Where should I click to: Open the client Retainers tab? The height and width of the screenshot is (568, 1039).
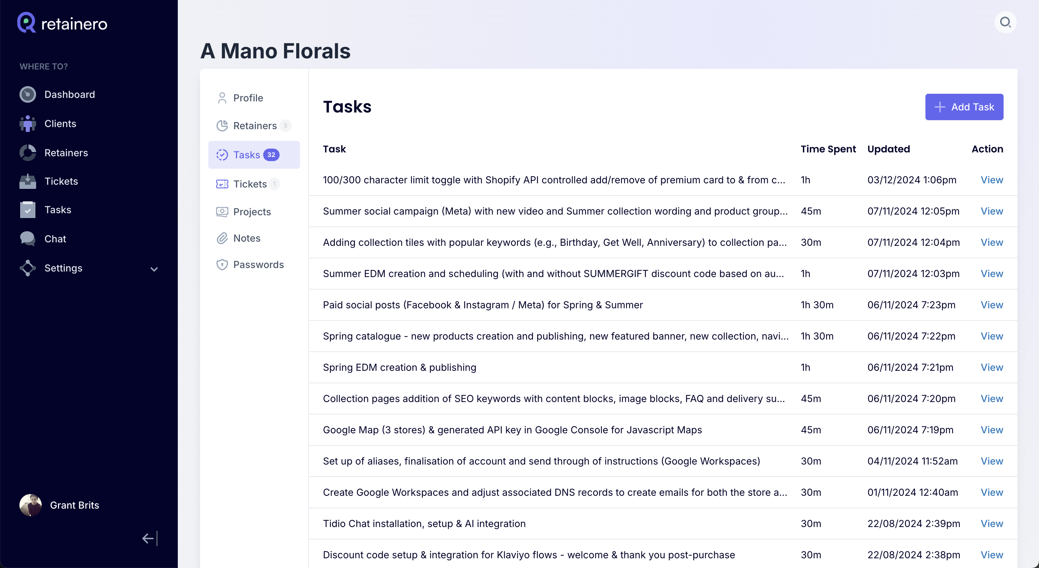click(x=254, y=126)
